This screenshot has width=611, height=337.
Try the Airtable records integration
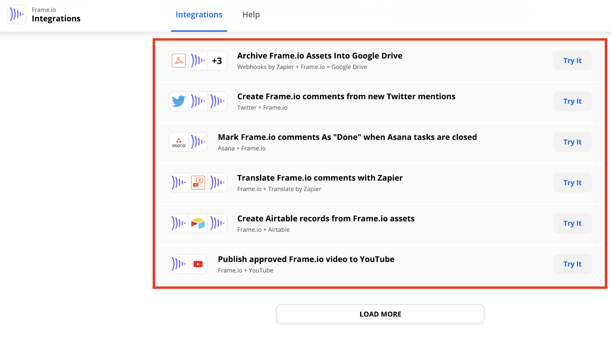(x=572, y=223)
